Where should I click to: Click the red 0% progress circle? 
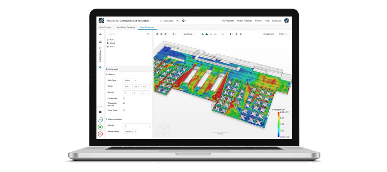click(x=100, y=134)
